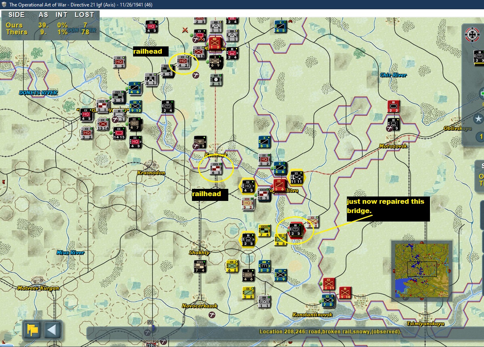The height and width of the screenshot is (347, 484).
Task: Click the Location 208,246 status bar text
Action: pos(330,332)
